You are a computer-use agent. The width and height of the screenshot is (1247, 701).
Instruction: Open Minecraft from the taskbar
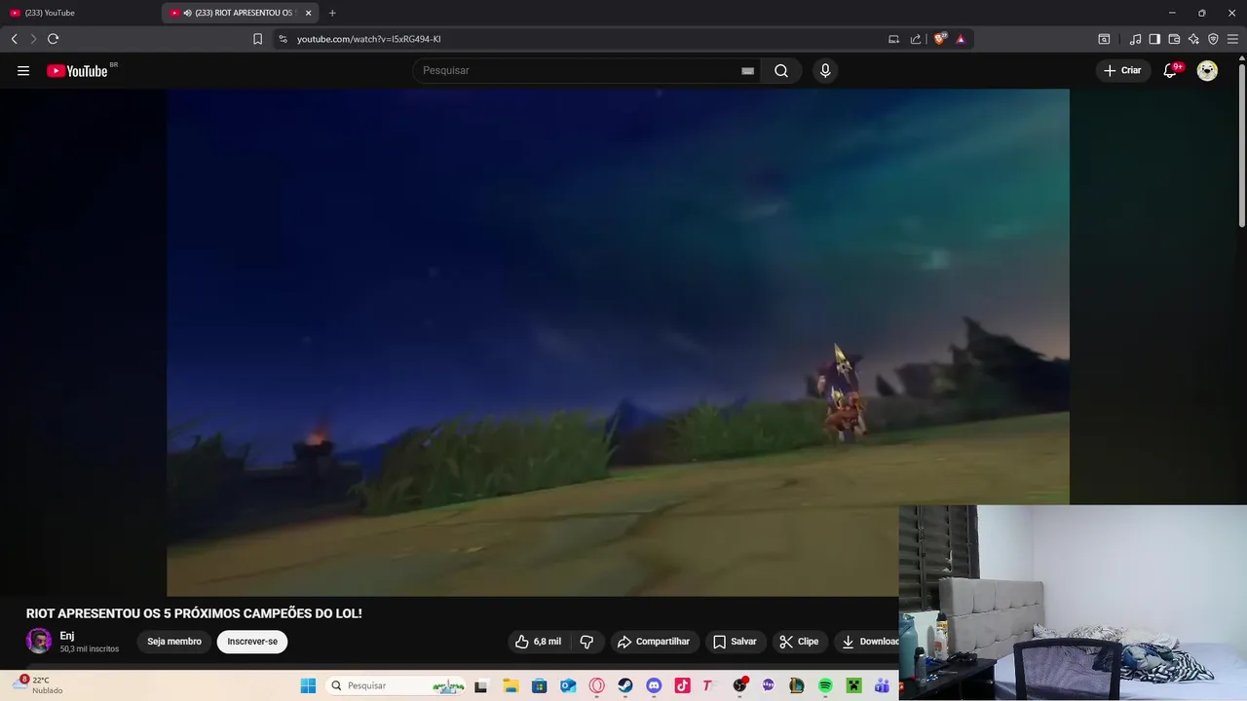854,685
